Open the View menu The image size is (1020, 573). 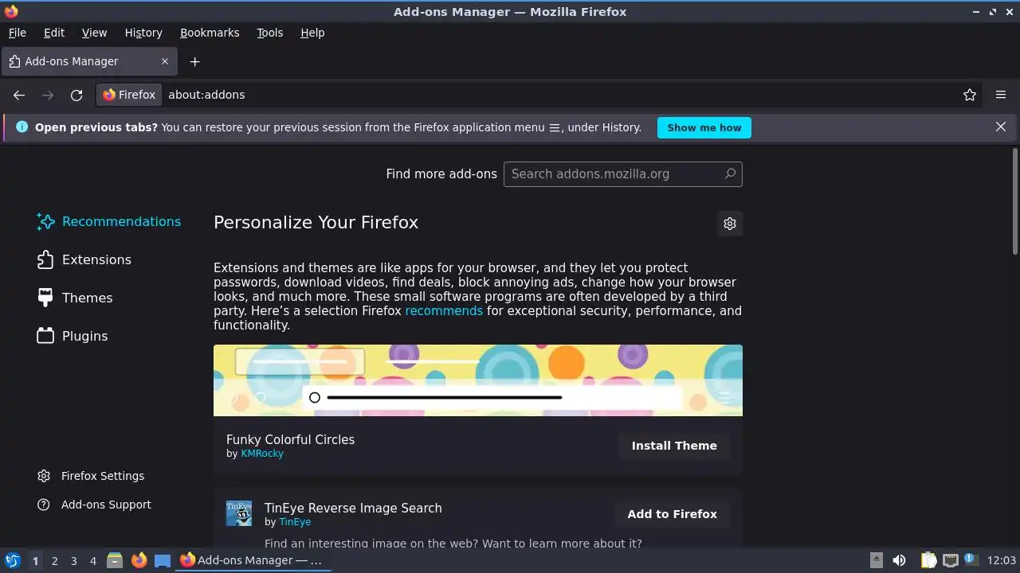(x=94, y=33)
